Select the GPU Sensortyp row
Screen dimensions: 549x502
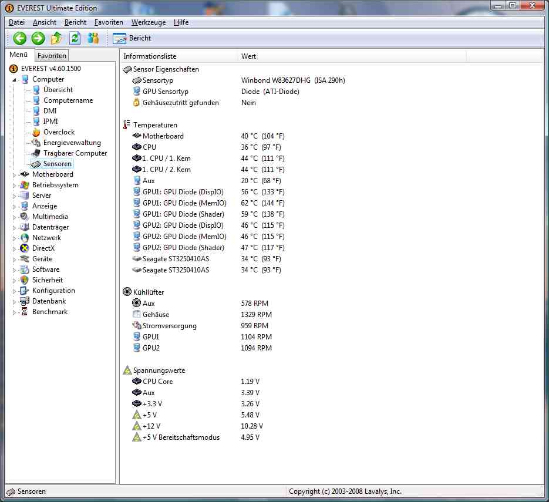[215, 92]
